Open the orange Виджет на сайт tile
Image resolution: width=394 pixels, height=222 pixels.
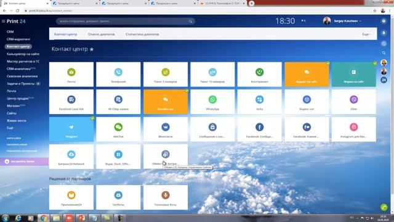[307, 75]
